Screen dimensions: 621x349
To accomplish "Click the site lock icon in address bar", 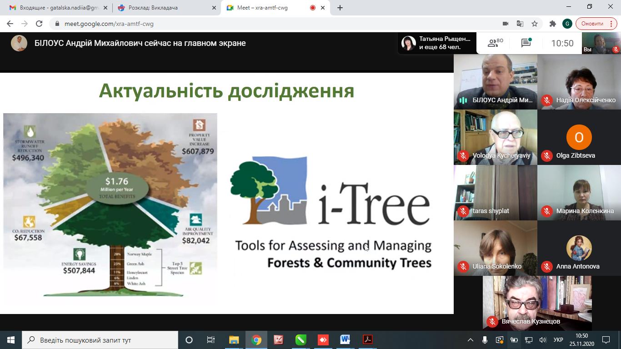I will pyautogui.click(x=57, y=24).
